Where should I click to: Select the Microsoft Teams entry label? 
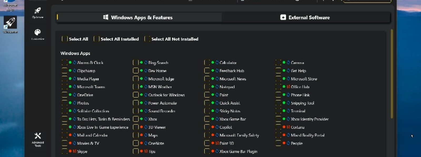point(91,87)
